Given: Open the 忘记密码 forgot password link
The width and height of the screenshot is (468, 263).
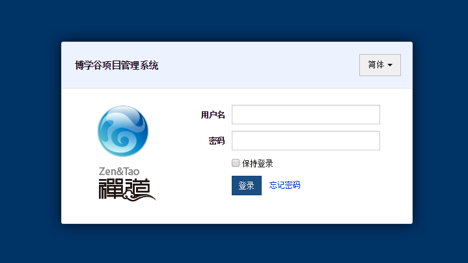Looking at the screenshot, I should pos(284,186).
